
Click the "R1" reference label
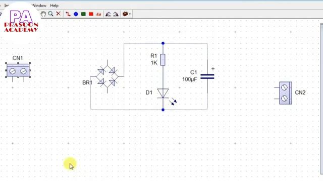point(153,56)
